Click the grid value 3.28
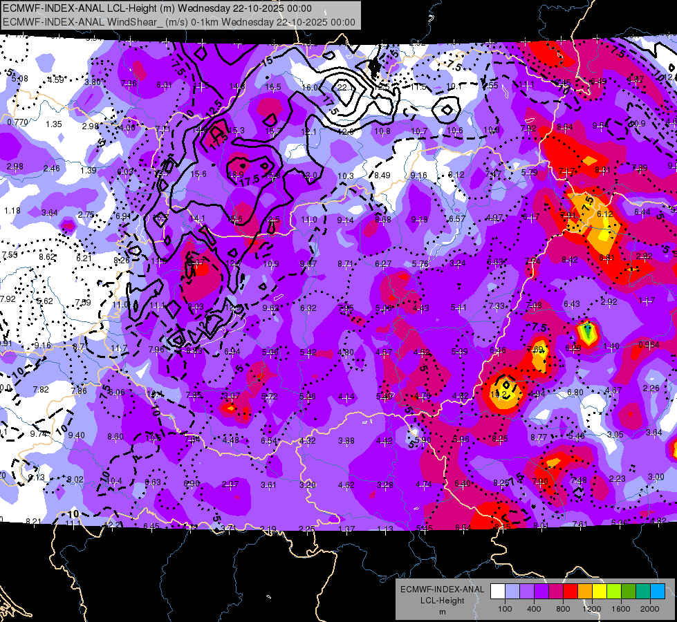677x622 pixels. [x=384, y=485]
